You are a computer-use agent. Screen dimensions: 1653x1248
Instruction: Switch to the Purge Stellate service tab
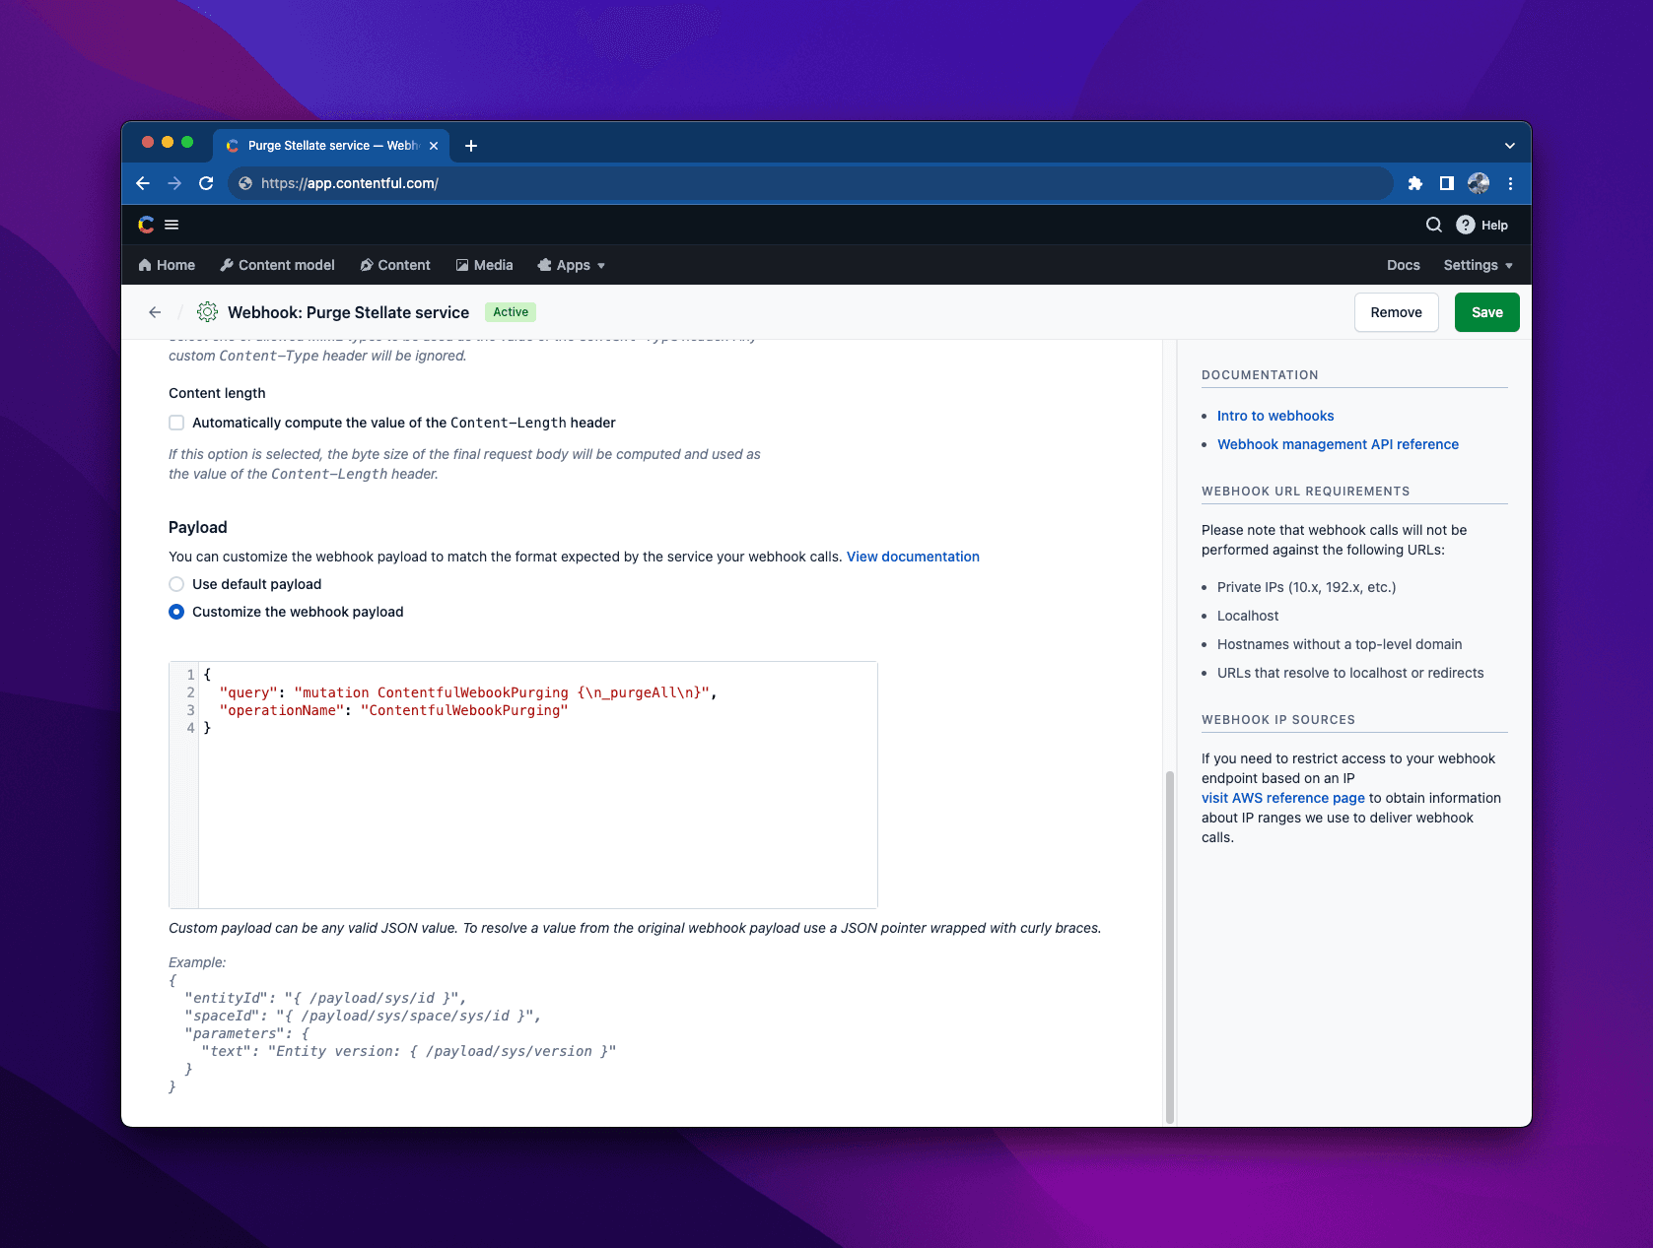click(325, 145)
